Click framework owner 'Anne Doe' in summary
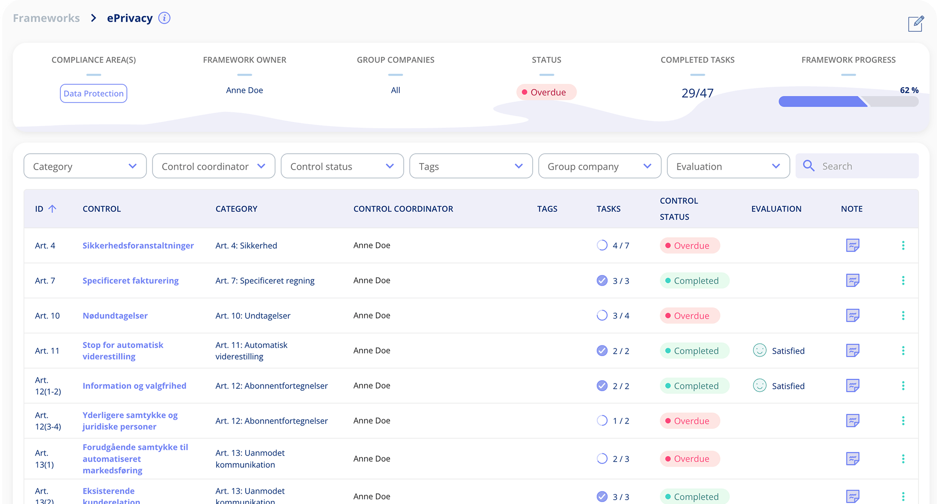 (245, 90)
